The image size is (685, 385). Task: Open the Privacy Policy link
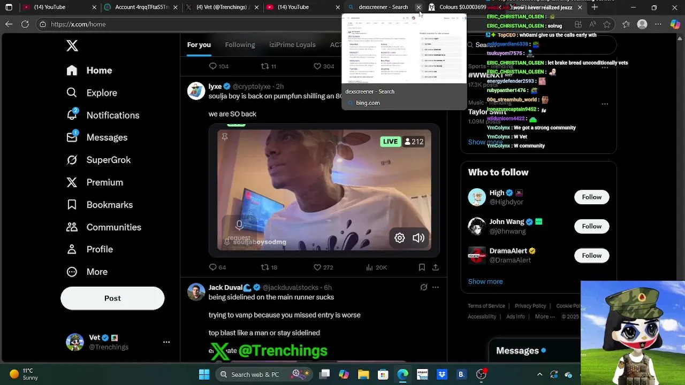coord(530,306)
